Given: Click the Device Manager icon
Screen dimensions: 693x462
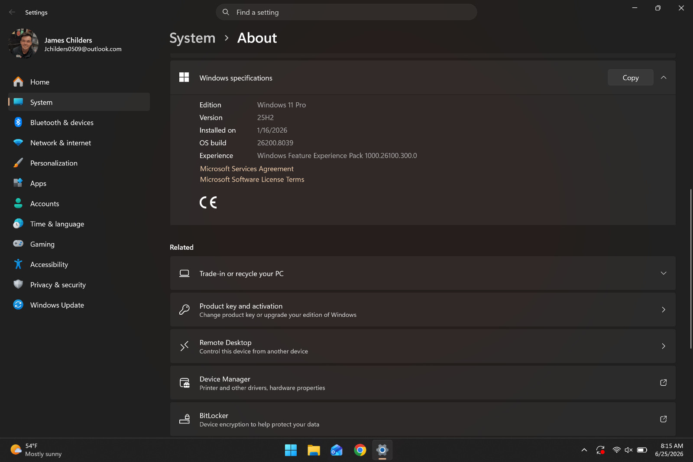Looking at the screenshot, I should (x=185, y=383).
